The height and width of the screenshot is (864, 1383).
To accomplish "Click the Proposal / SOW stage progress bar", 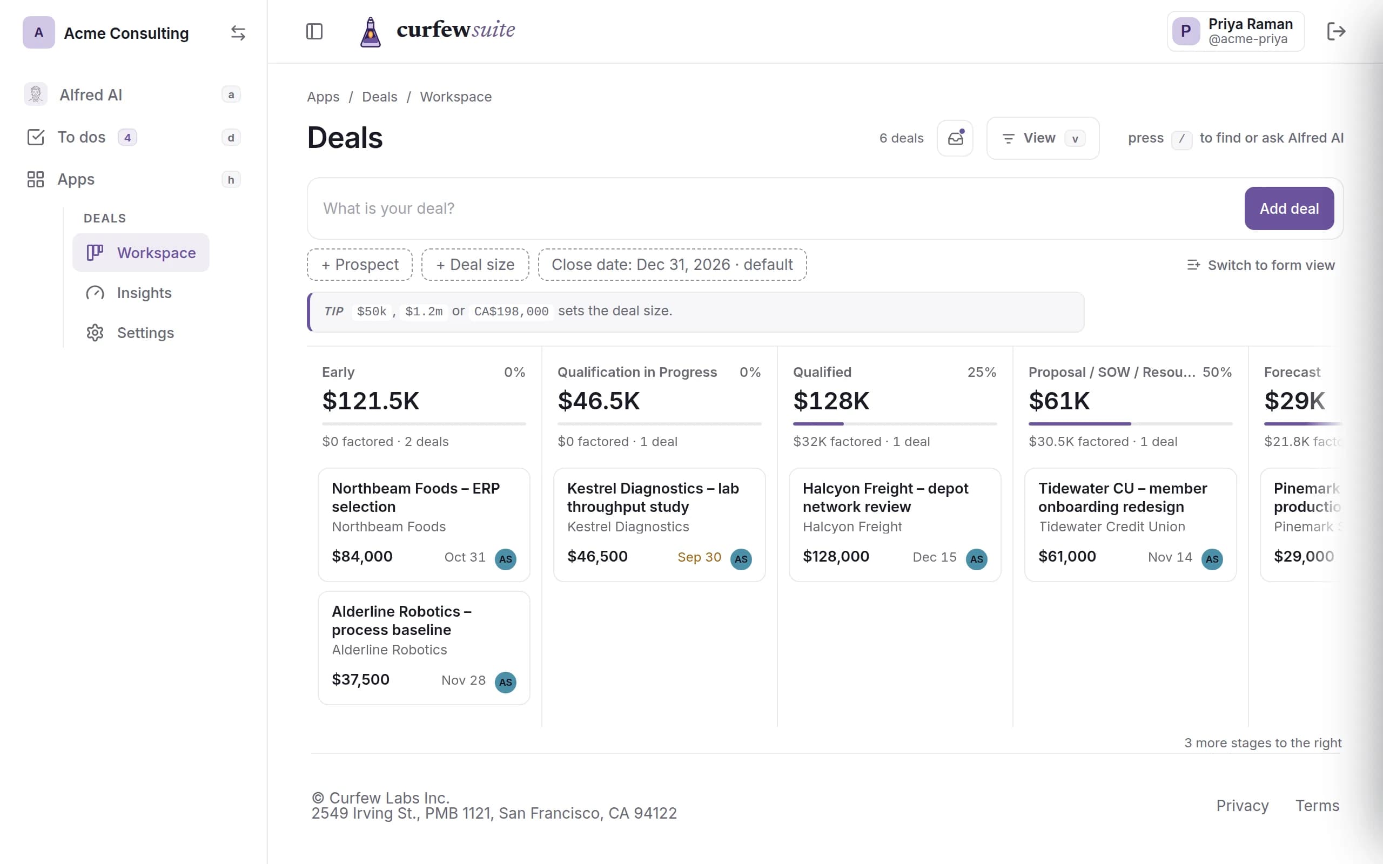I will point(1130,424).
